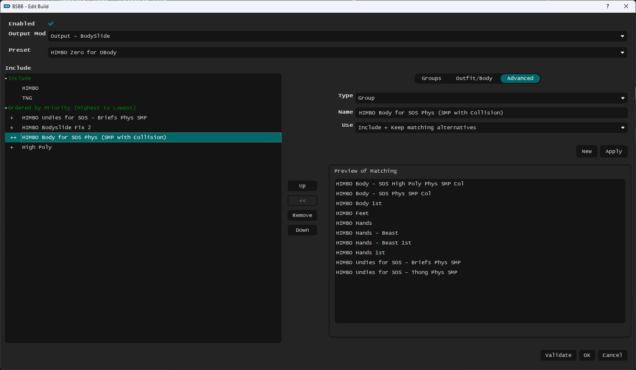The image size is (636, 370).
Task: Remove the selected include entry
Action: pos(302,215)
